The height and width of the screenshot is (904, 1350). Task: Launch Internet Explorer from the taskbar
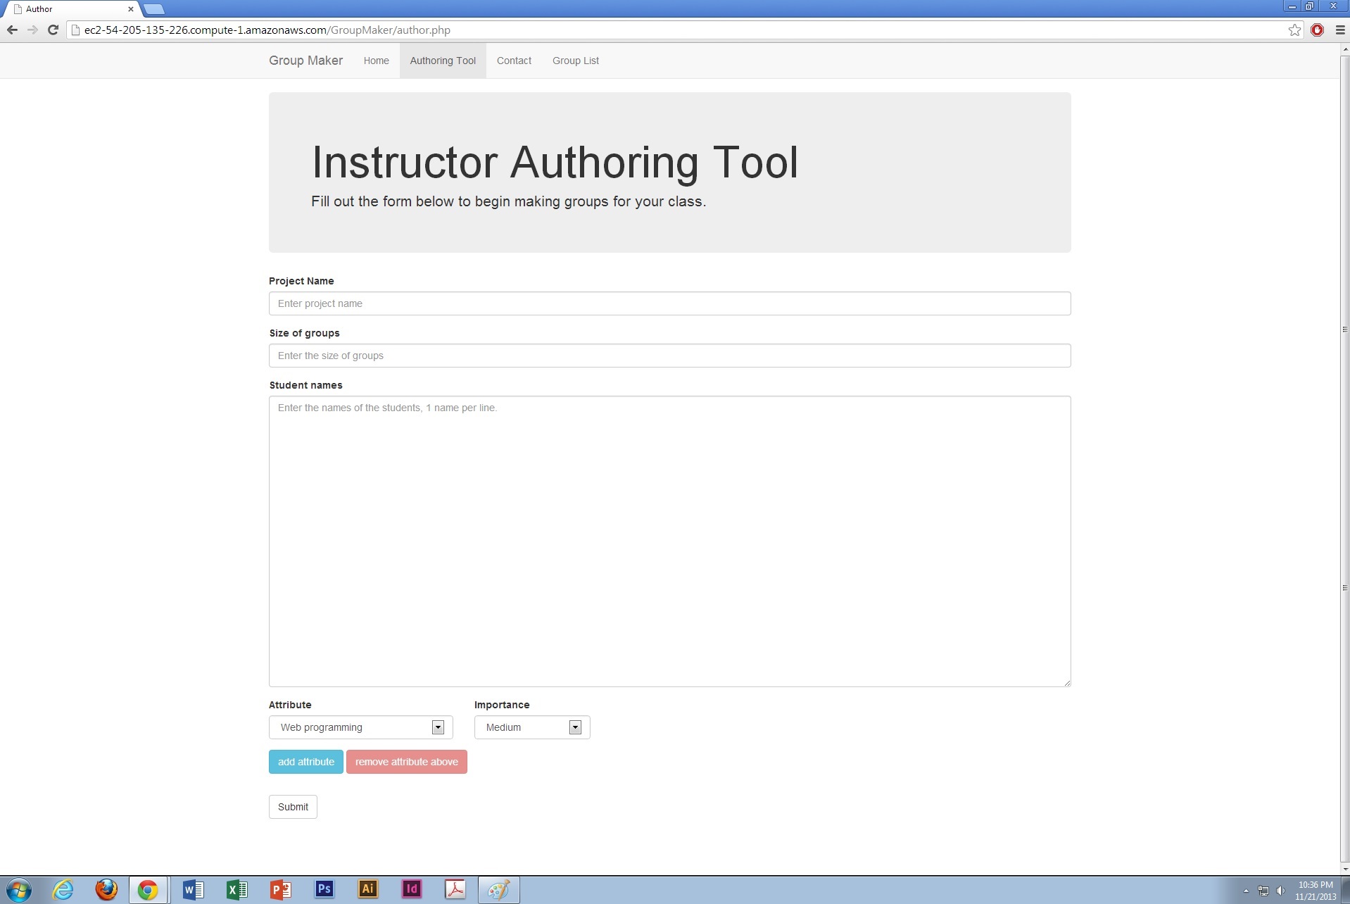[x=63, y=890]
